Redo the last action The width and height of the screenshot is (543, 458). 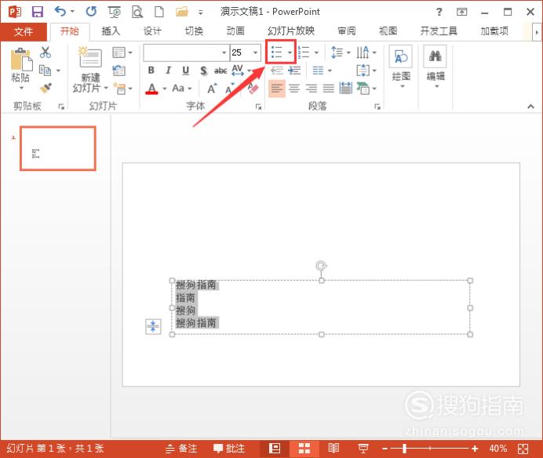(91, 12)
